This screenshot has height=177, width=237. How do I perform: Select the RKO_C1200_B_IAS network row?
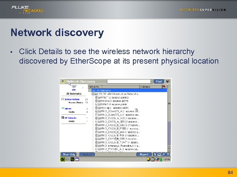119,132
